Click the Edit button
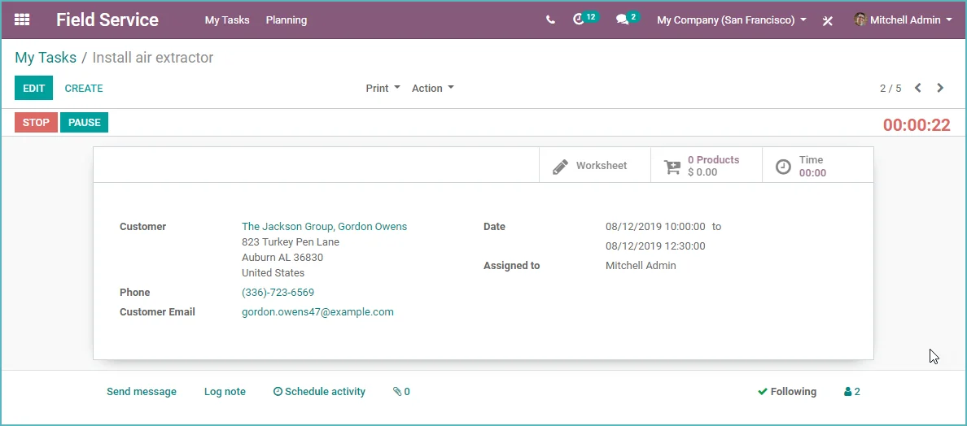967x426 pixels. tap(34, 88)
